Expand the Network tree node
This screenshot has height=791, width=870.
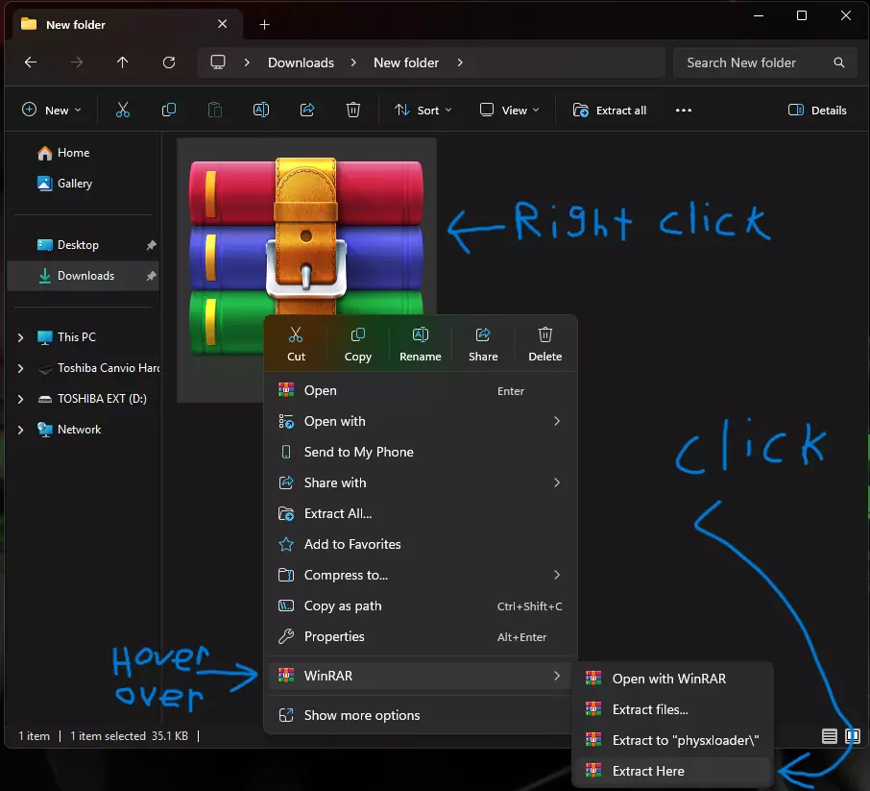(20, 430)
